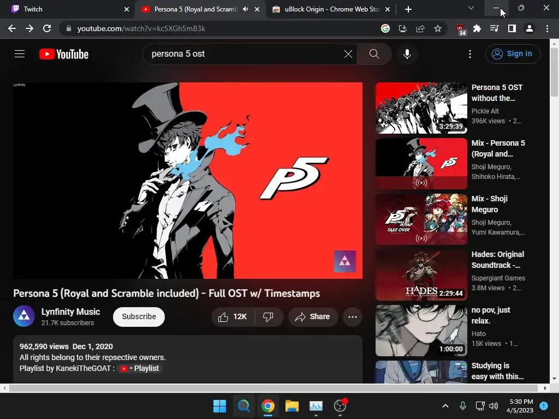Click the main video player area
Image resolution: width=559 pixels, height=419 pixels.
click(188, 181)
